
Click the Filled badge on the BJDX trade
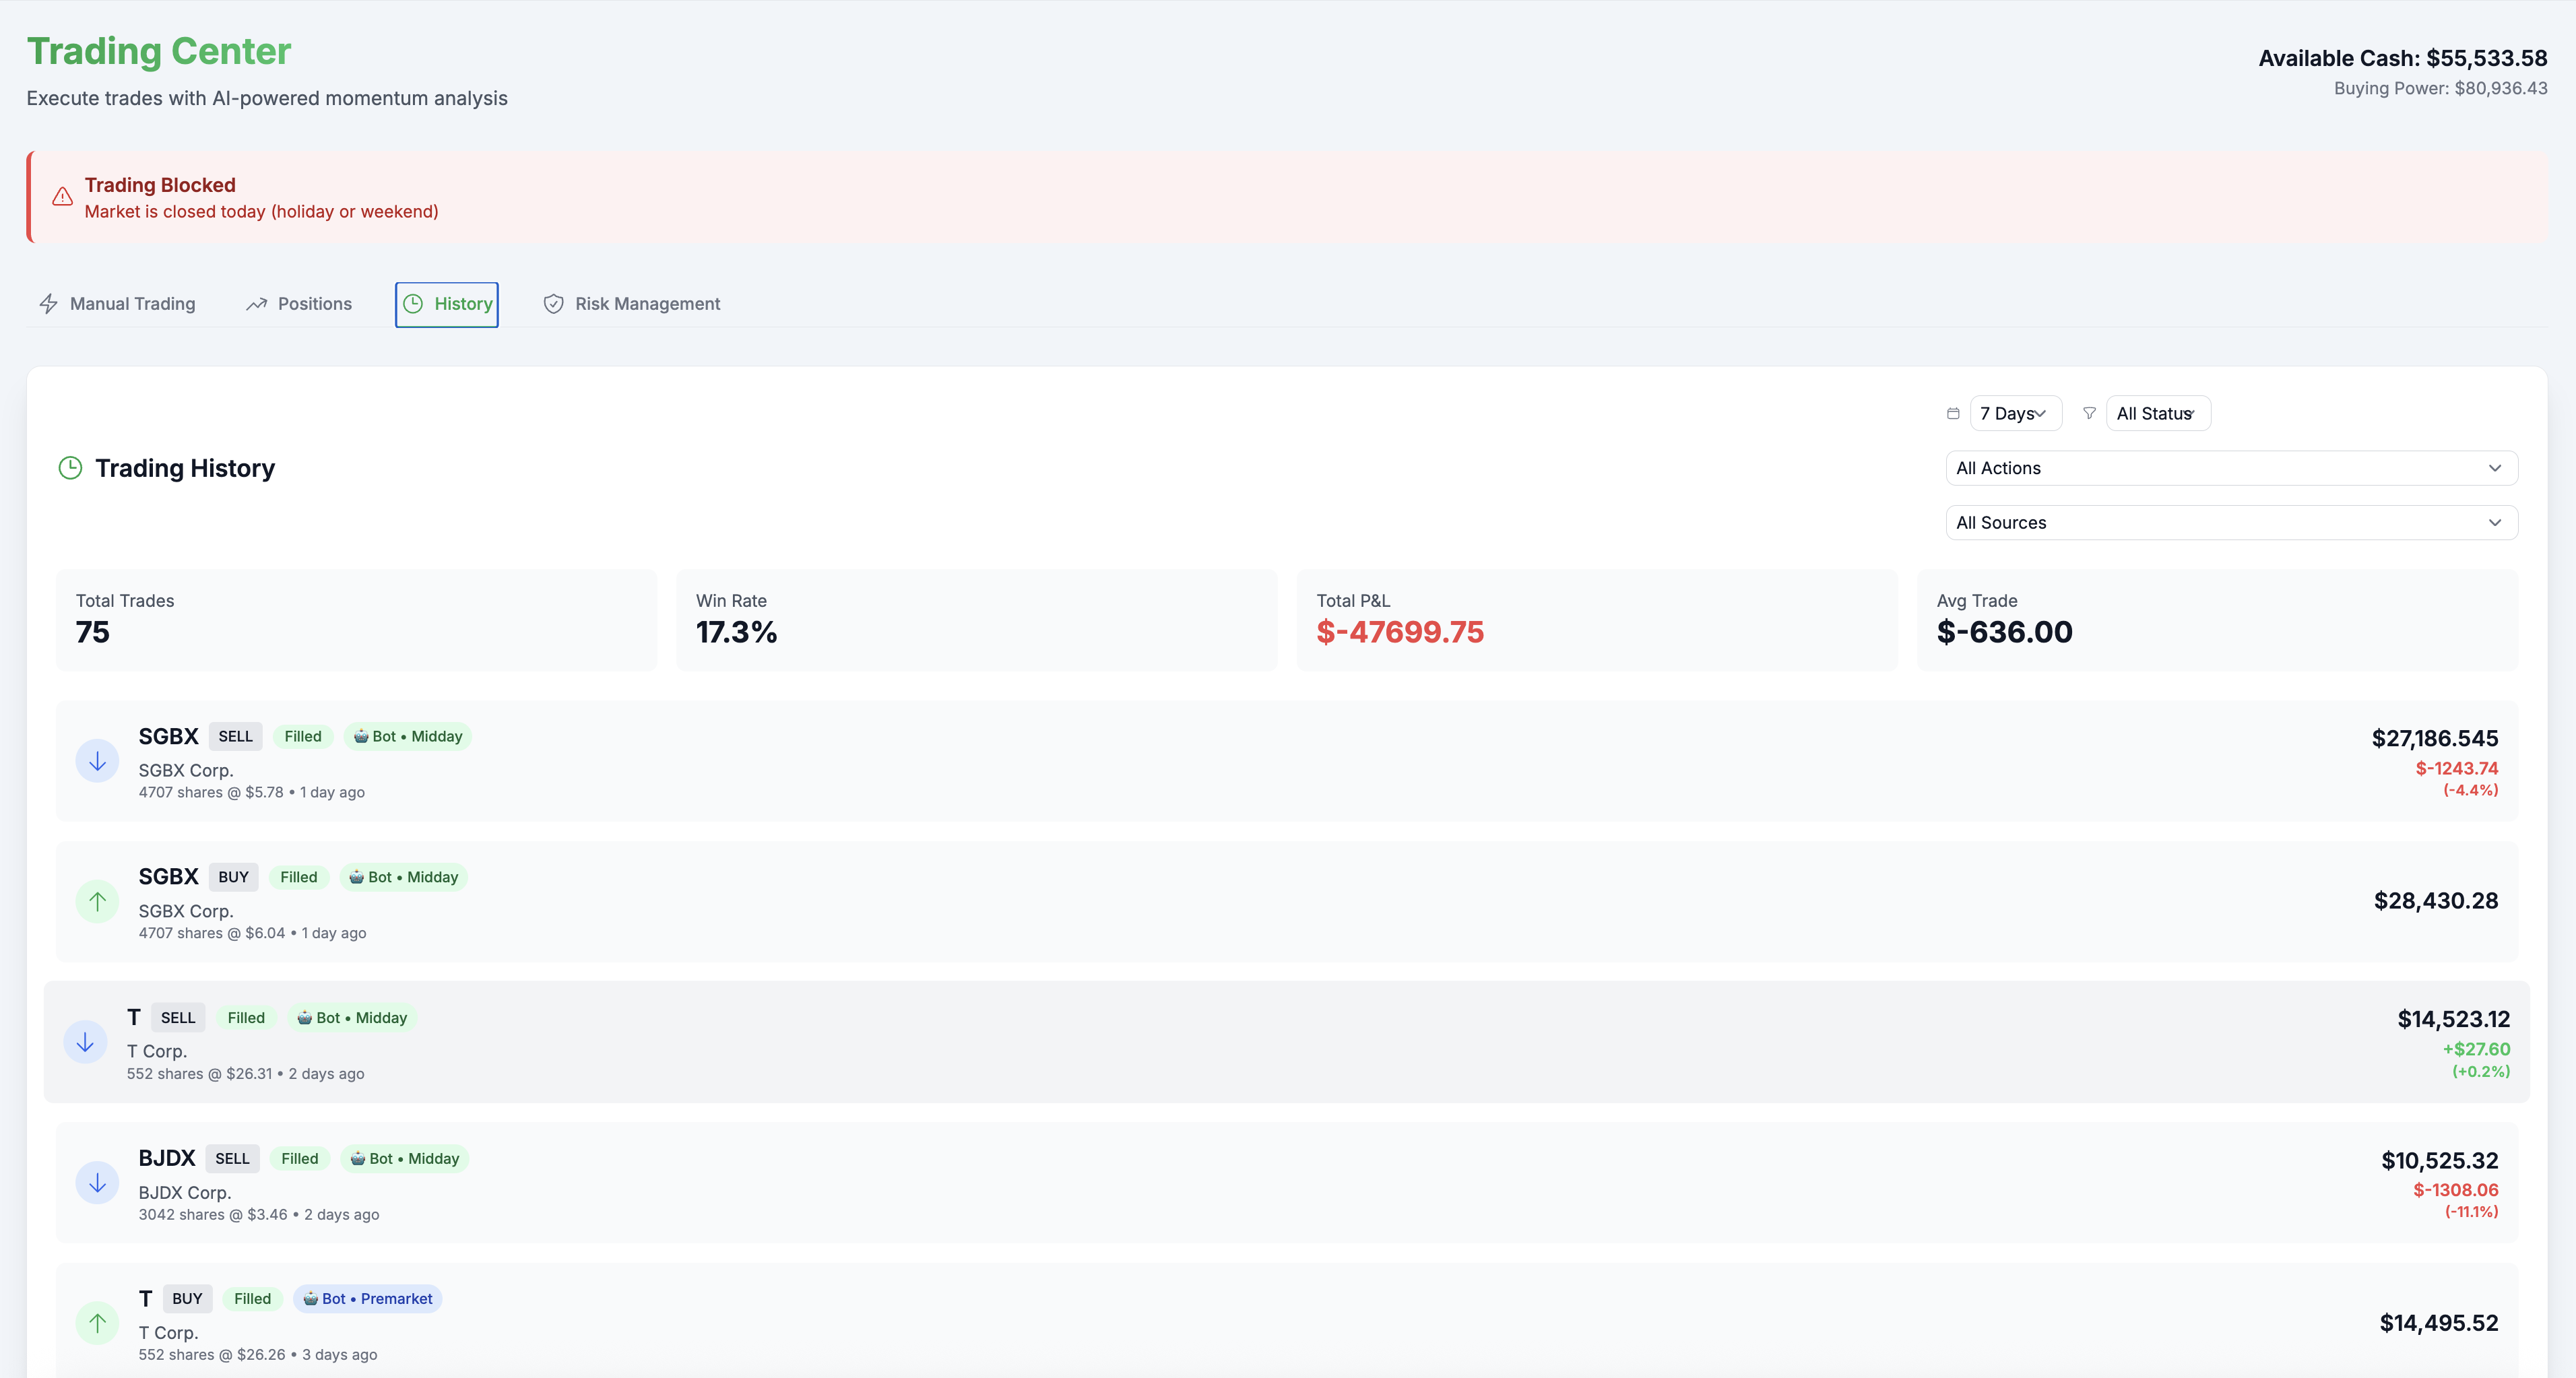point(300,1159)
